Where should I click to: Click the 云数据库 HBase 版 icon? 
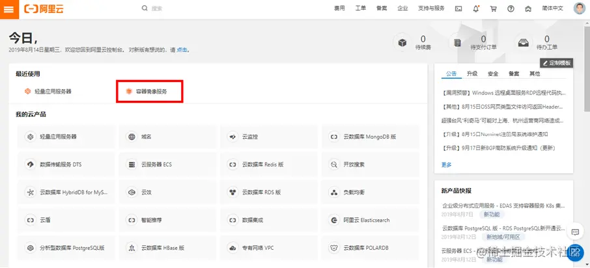(132, 248)
